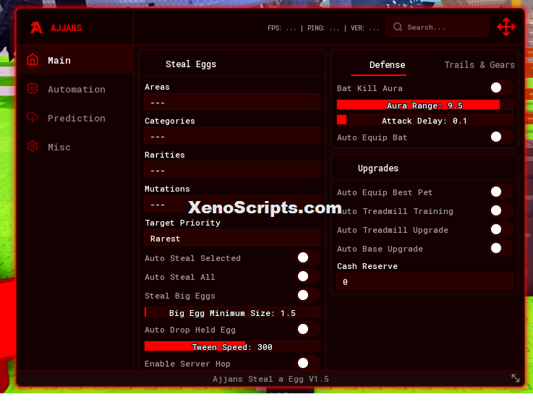Screen dimensions: 533x415
Task: Click the Ajjans logo icon
Action: click(x=36, y=27)
